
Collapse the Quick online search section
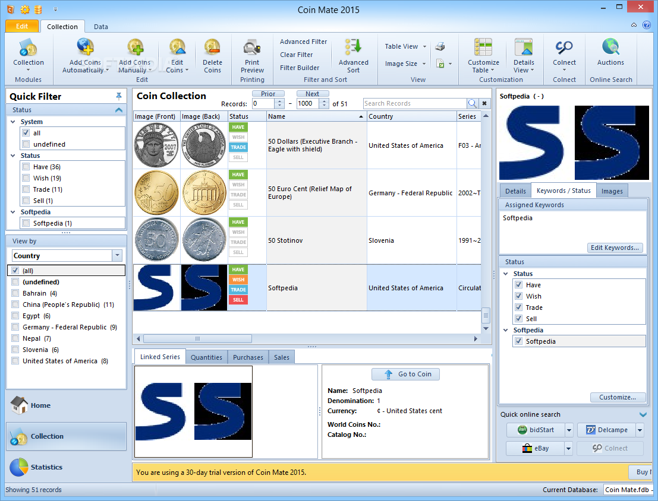coord(643,415)
